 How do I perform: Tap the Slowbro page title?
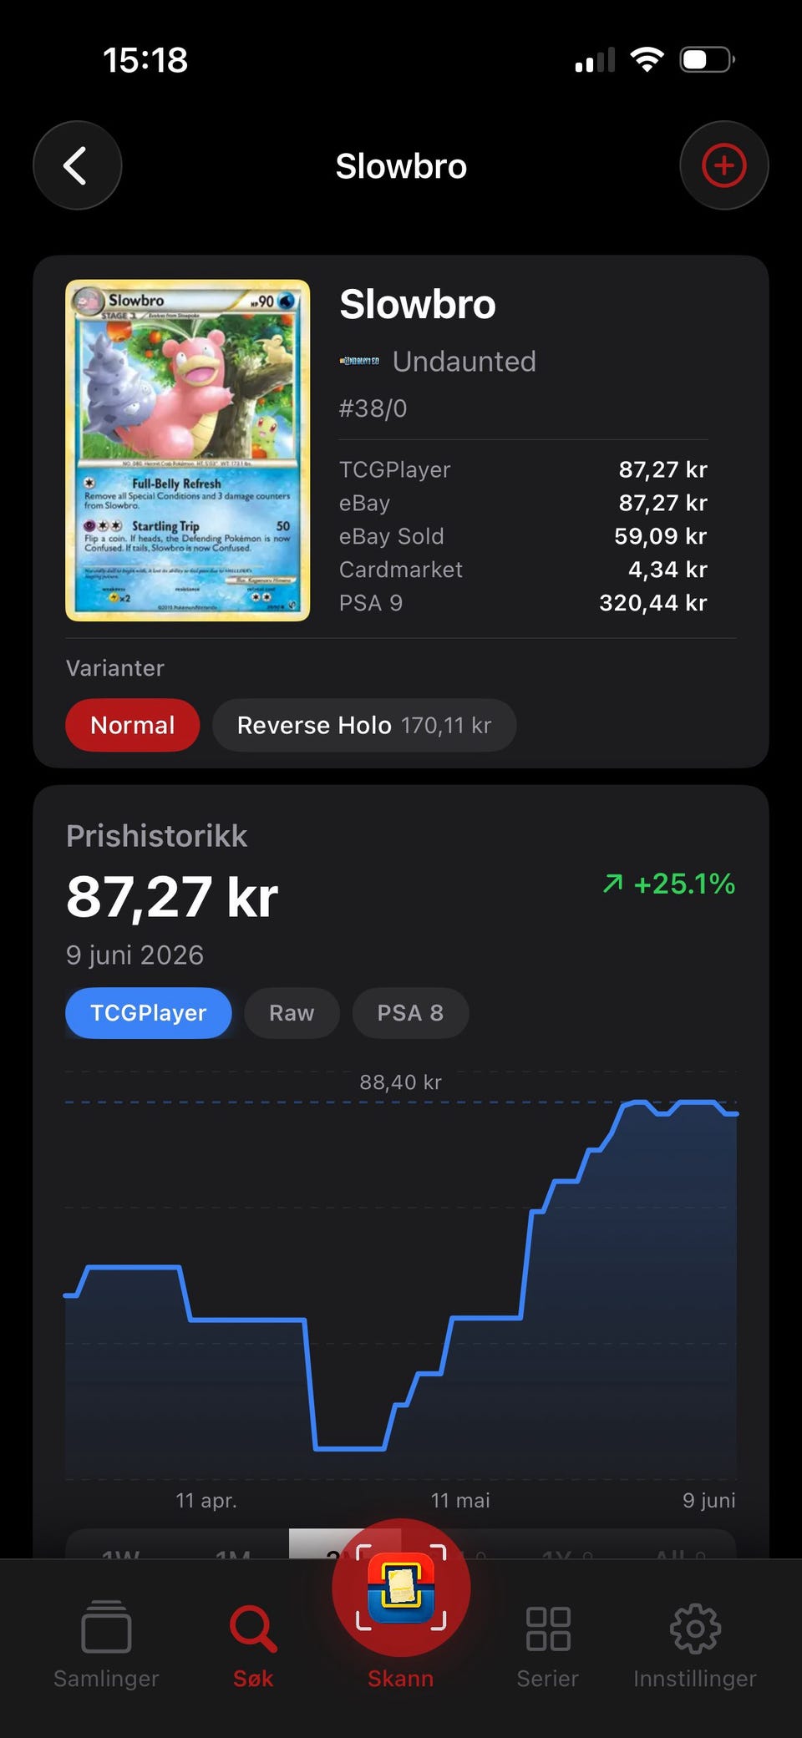(401, 166)
